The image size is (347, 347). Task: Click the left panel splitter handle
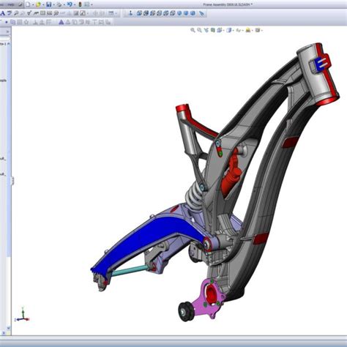tap(12, 181)
